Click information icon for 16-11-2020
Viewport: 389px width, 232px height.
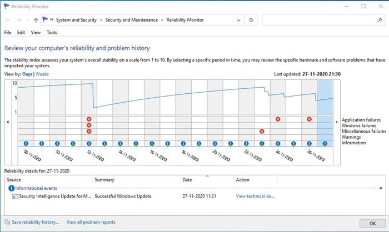tap(152, 143)
